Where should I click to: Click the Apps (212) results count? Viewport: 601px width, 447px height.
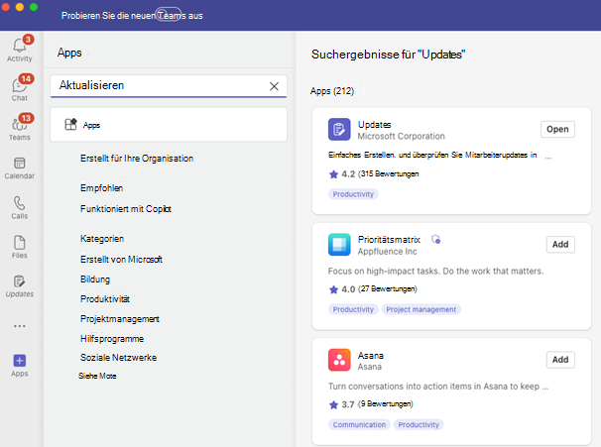point(332,91)
